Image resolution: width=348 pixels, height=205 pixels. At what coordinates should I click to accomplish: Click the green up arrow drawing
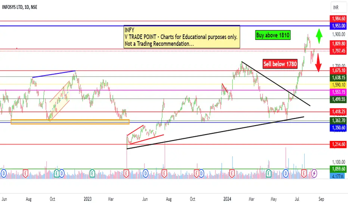(x=319, y=36)
